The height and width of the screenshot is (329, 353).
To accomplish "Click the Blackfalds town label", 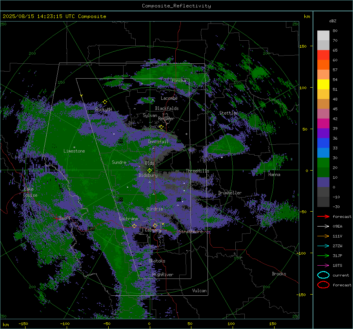I will [167, 108].
